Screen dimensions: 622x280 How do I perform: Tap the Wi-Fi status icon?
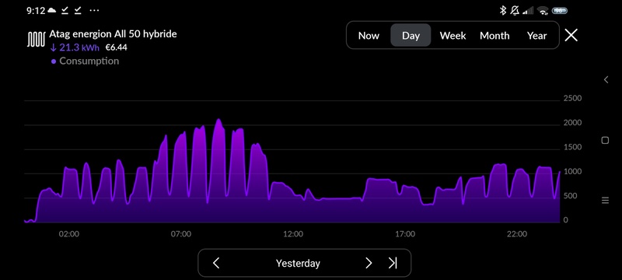coord(542,11)
